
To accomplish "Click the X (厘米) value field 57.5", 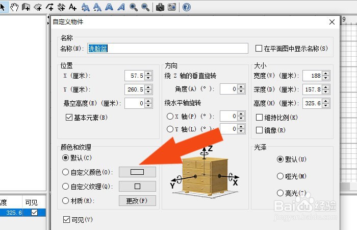I will [135, 76].
